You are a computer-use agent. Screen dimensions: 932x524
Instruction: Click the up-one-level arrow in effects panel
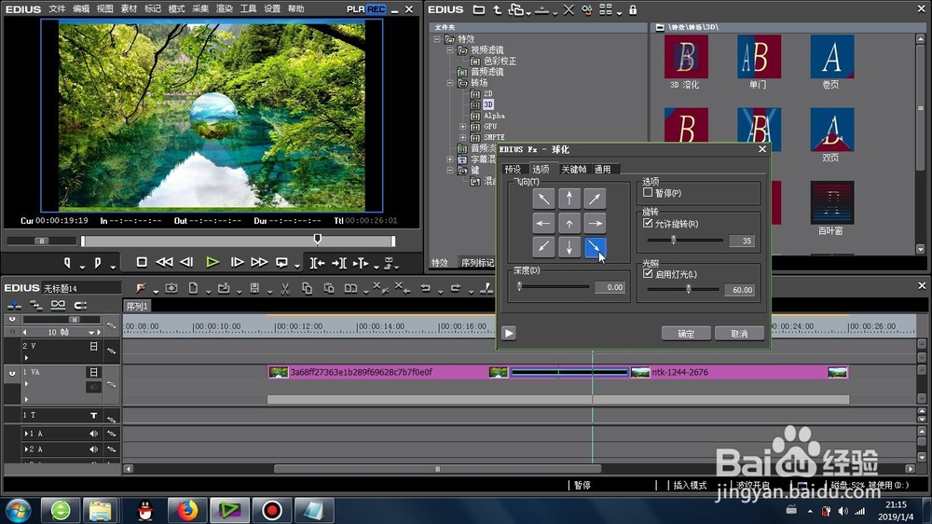point(497,9)
